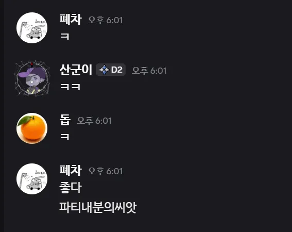The image size is (292, 232).
Task: Click the 오후 6:01 timestamp beside 산군이's D2 tag
Action: (149, 71)
